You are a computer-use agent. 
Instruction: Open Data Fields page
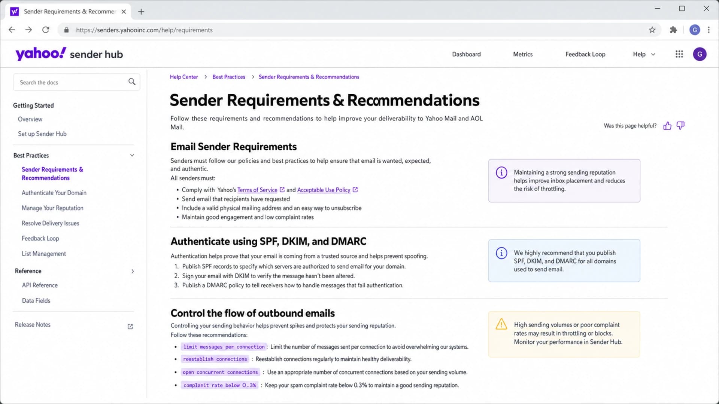(x=36, y=300)
